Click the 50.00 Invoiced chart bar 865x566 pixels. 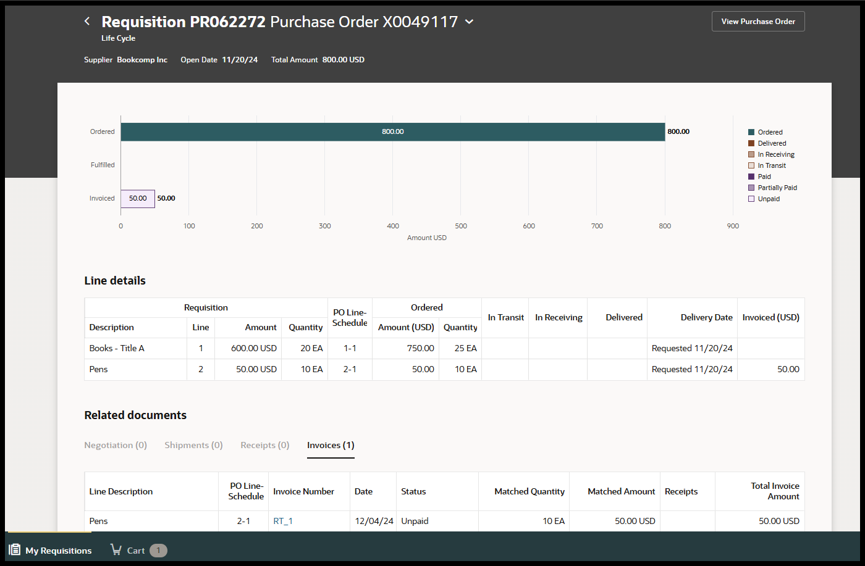(138, 199)
